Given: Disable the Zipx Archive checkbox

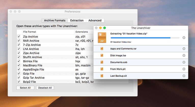Looking at the screenshot, I should pyautogui.click(x=19, y=53).
